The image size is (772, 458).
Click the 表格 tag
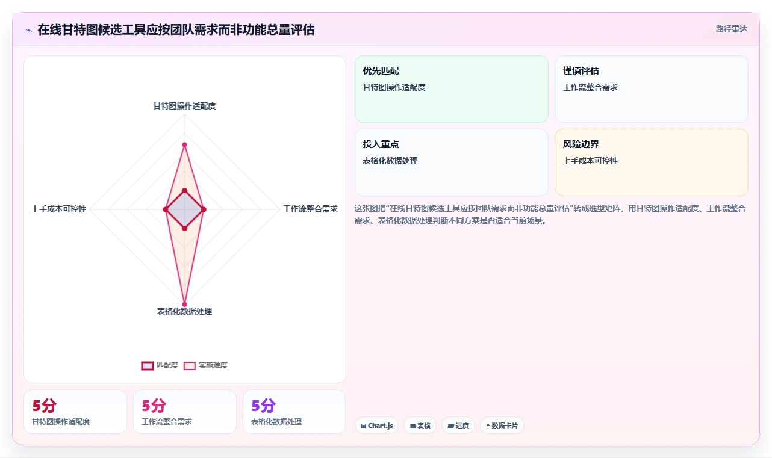[x=420, y=426]
